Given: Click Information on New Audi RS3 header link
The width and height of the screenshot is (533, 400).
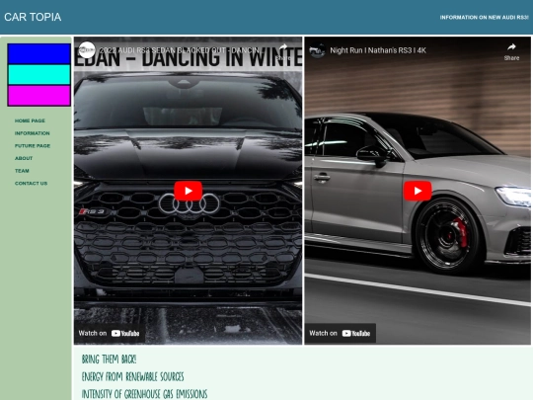Looking at the screenshot, I should pyautogui.click(x=485, y=18).
